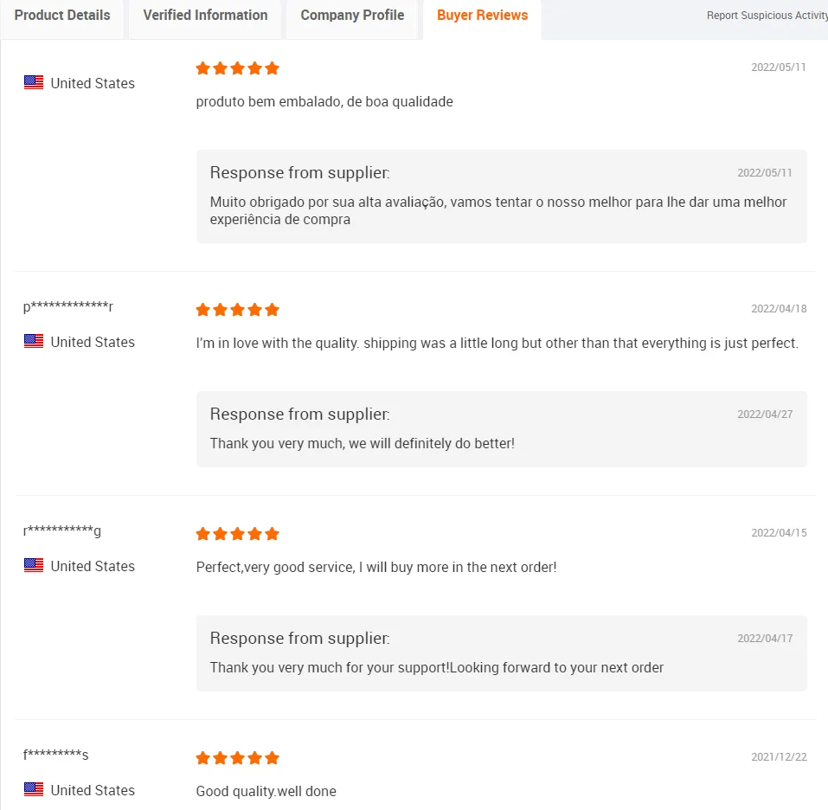This screenshot has height=810, width=828.
Task: Click the Portuguese supplier response box
Action: click(501, 196)
